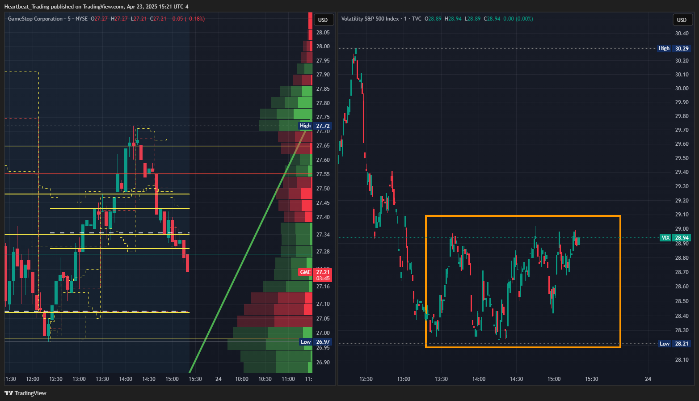Click the 26.90 price axis value

point(323,363)
